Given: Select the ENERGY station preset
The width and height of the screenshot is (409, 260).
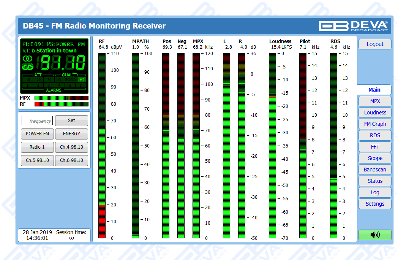Looking at the screenshot, I should click(71, 134).
